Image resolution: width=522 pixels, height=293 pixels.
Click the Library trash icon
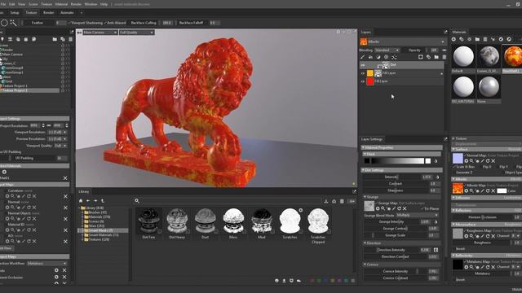[x=342, y=201]
